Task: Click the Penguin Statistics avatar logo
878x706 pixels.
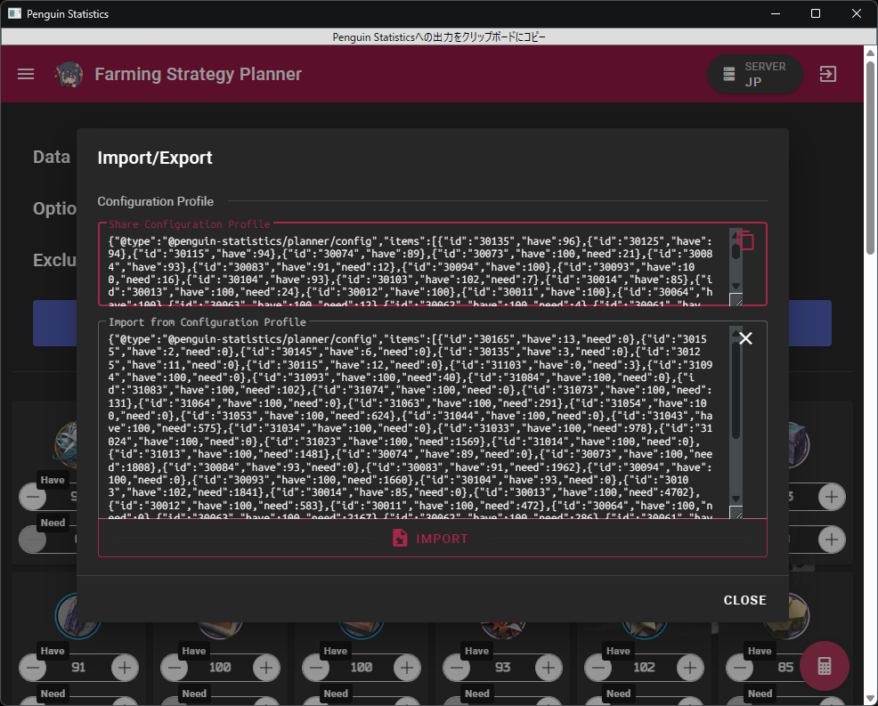Action: tap(69, 74)
